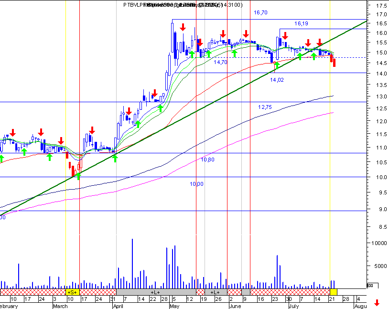Click the date tick labeled 21

tap(332, 299)
